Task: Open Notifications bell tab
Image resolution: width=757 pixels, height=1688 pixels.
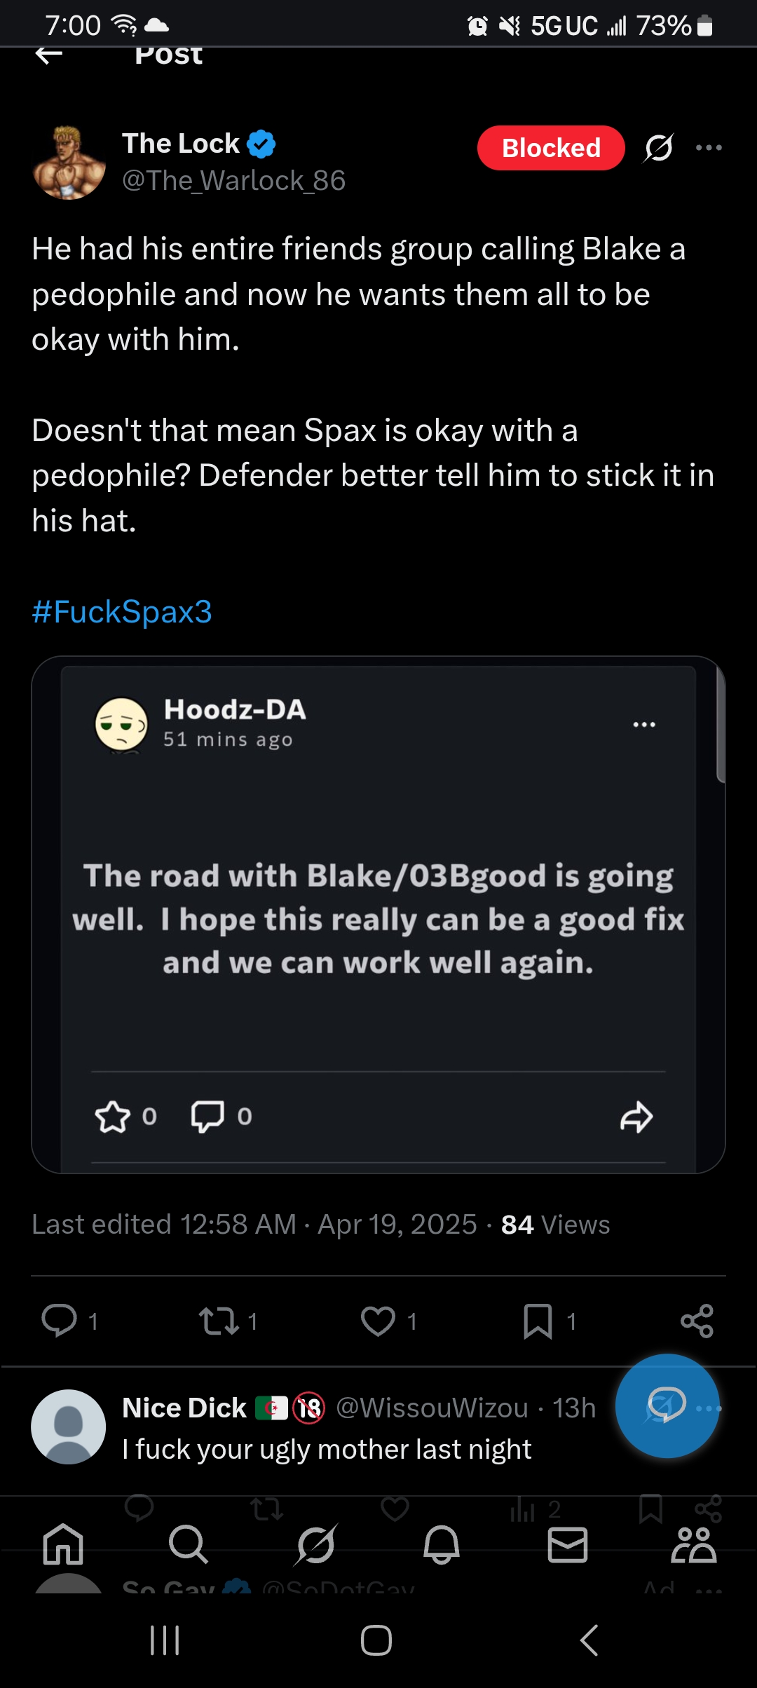Action: pyautogui.click(x=442, y=1544)
